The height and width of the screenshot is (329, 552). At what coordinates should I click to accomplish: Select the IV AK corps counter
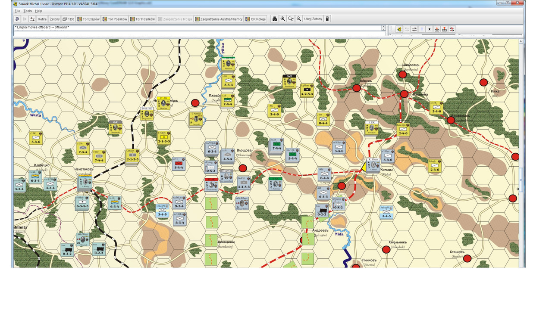[211, 185]
